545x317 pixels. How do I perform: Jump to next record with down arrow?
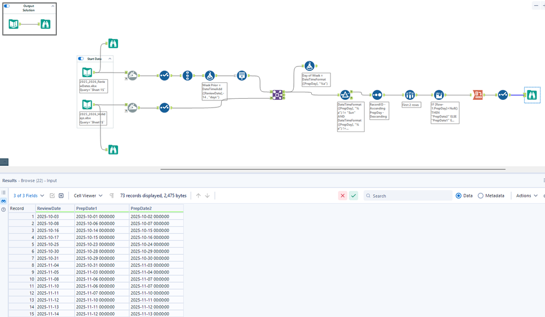click(207, 195)
